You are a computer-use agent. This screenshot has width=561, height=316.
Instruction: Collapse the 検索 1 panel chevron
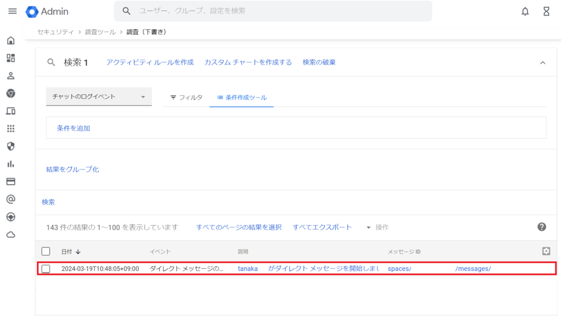pyautogui.click(x=542, y=63)
